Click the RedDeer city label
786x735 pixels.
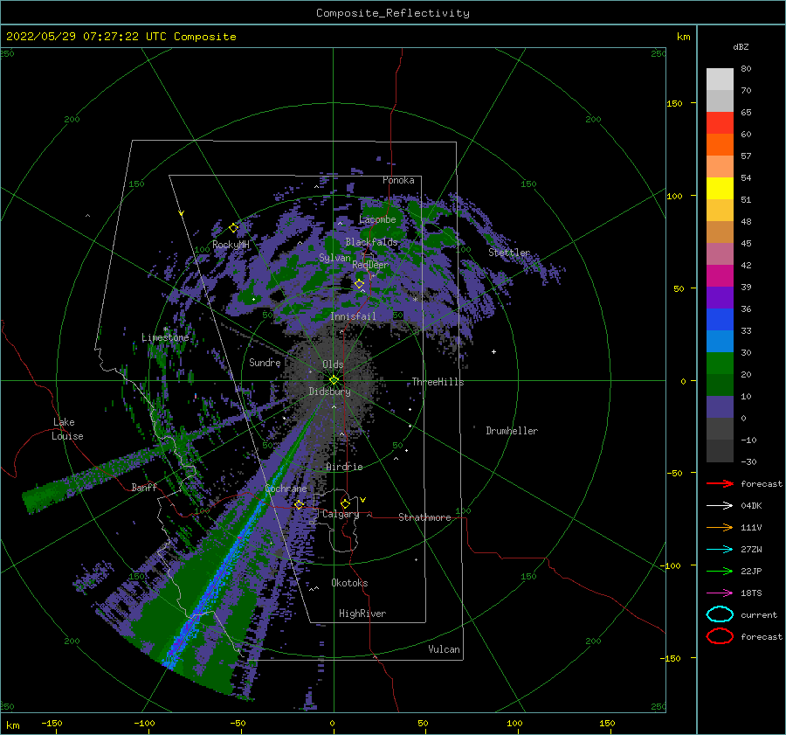pos(370,265)
